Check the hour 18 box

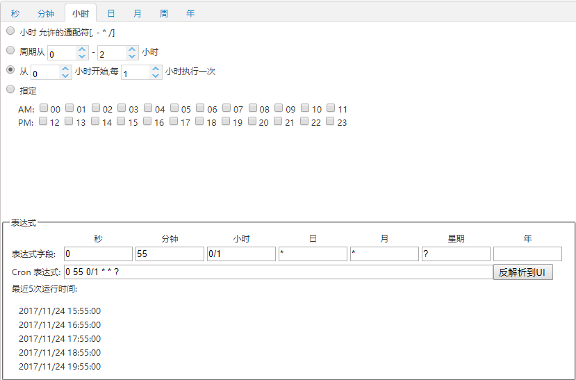(199, 121)
